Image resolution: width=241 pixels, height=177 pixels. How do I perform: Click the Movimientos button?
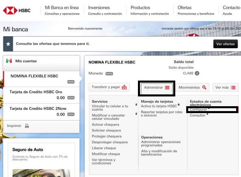pos(193,87)
